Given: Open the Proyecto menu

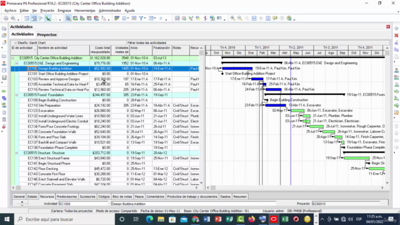Looking at the screenshot, I should pos(47,11).
